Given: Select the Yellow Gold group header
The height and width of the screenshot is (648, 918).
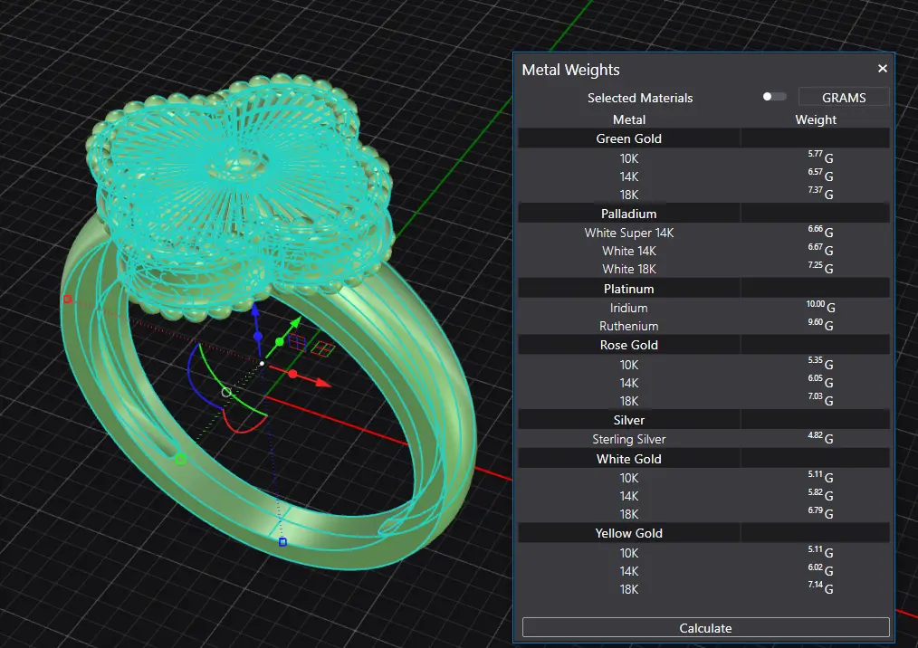Looking at the screenshot, I should click(703, 533).
